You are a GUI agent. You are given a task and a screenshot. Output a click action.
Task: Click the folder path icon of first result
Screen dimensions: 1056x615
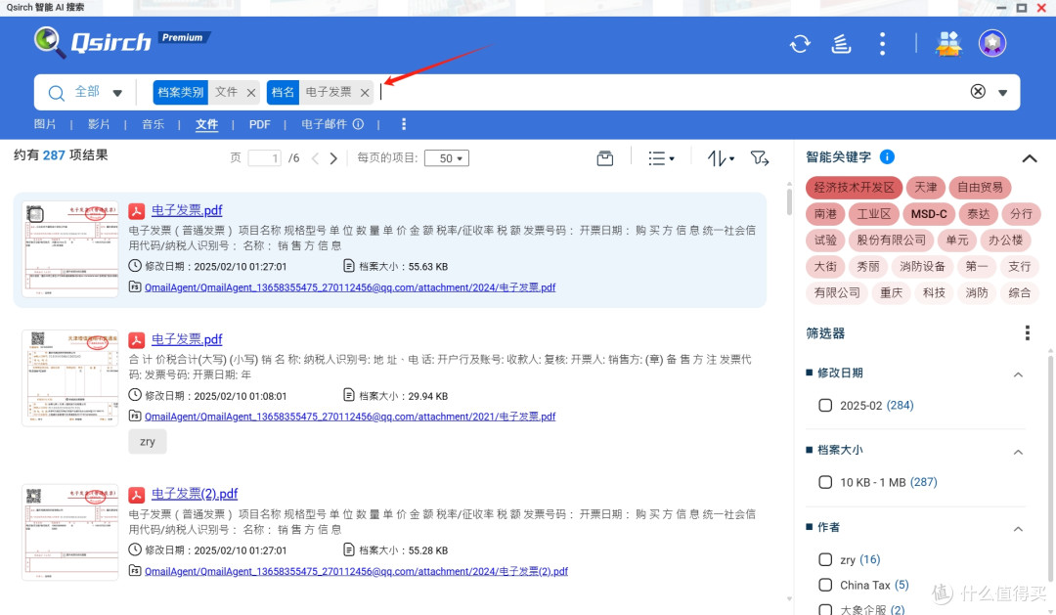[135, 286]
